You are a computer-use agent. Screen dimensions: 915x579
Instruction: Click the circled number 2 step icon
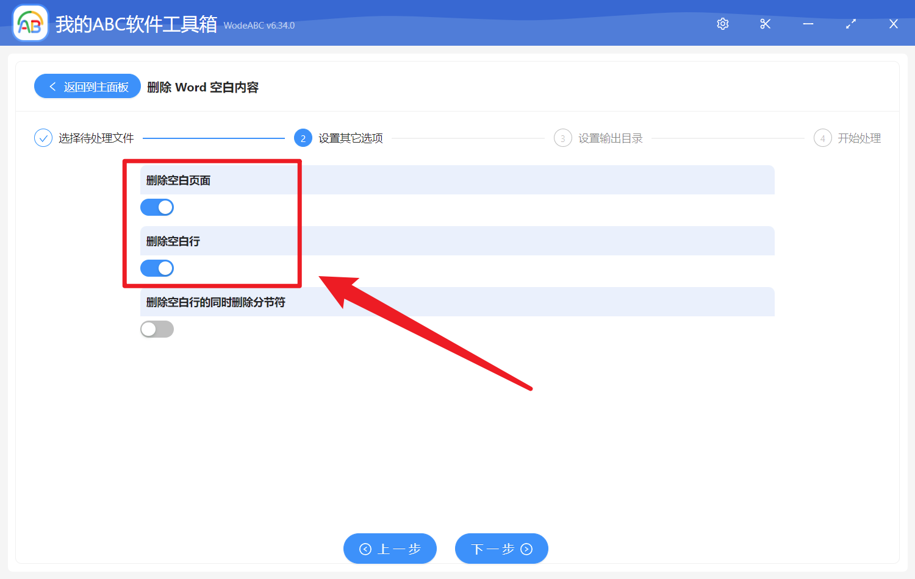click(303, 138)
